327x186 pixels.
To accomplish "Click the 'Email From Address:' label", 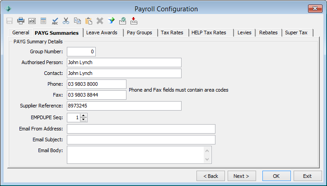I will click(41, 129).
